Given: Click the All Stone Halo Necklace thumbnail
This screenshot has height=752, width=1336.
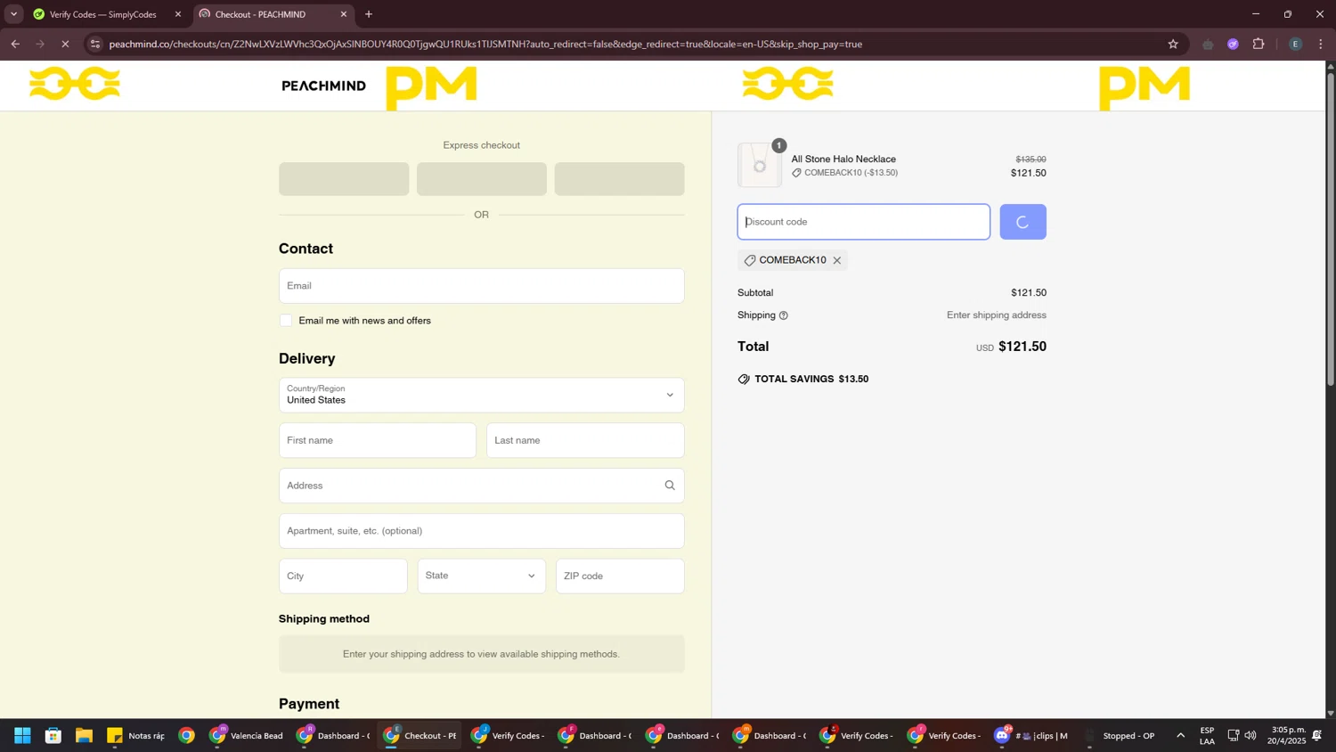Looking at the screenshot, I should click(x=760, y=165).
